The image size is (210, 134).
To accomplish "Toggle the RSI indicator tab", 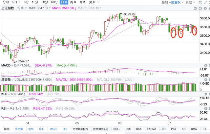I will click(65, 129).
